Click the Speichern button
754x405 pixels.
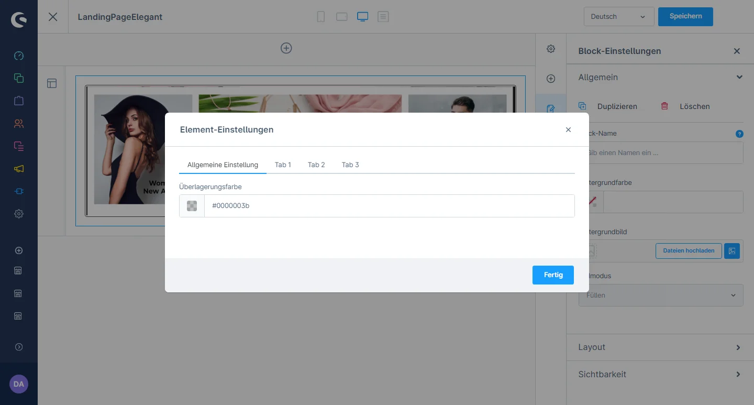pos(685,16)
